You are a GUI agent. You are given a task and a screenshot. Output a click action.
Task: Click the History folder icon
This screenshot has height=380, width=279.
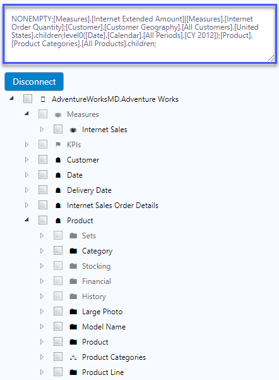pyautogui.click(x=73, y=297)
